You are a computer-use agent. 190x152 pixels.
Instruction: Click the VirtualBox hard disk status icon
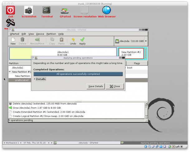[x=146, y=146]
